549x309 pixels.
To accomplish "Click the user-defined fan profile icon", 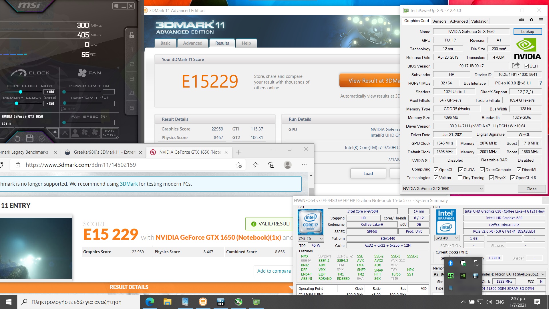I will tap(75, 132).
